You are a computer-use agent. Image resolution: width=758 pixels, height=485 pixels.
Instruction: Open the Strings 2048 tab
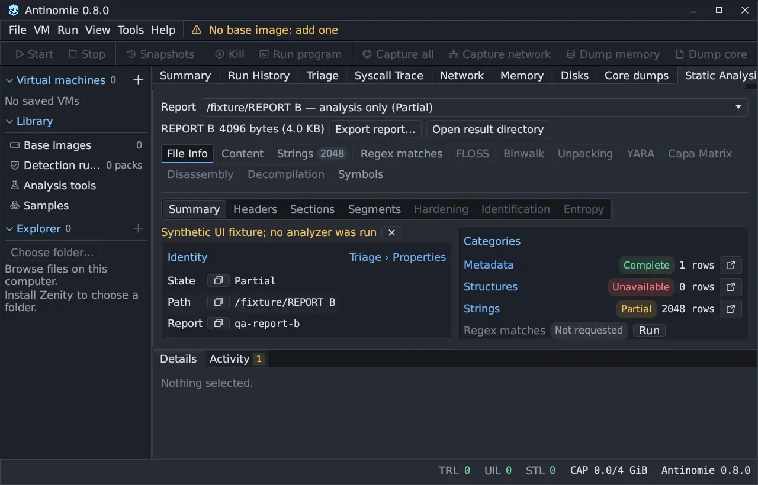311,154
